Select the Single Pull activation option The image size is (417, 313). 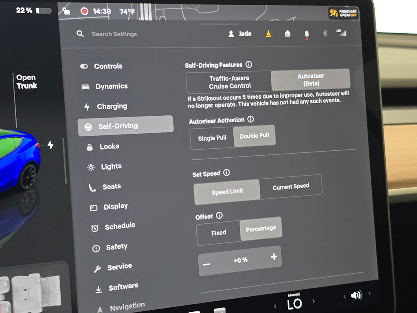[212, 138]
